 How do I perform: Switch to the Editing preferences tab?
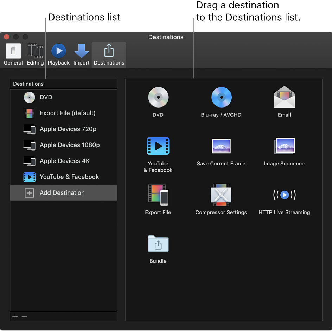point(35,55)
